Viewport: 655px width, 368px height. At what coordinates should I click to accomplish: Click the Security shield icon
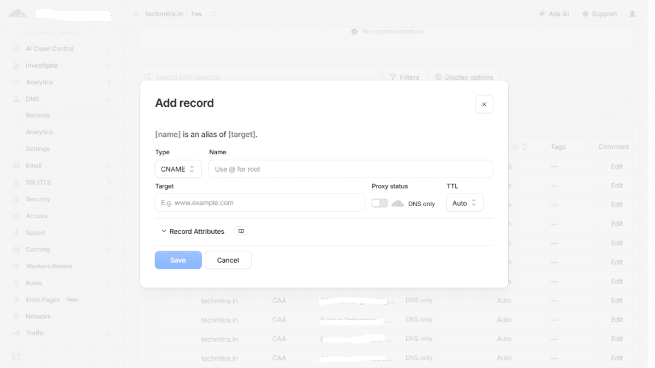(16, 200)
